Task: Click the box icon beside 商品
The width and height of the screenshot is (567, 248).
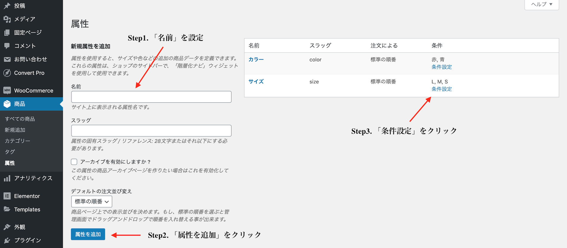Action: [x=7, y=104]
